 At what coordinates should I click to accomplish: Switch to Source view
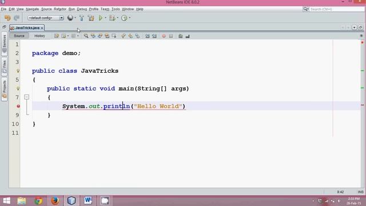pos(19,35)
